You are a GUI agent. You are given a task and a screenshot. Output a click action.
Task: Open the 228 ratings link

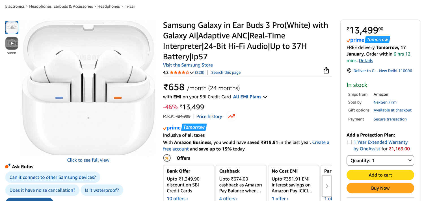200,72
